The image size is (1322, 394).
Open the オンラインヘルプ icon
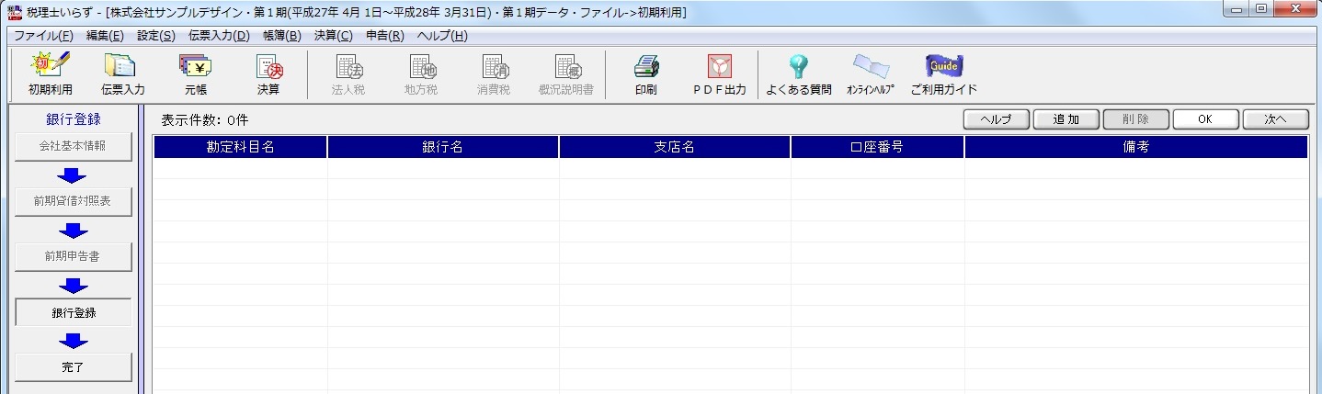[x=870, y=74]
